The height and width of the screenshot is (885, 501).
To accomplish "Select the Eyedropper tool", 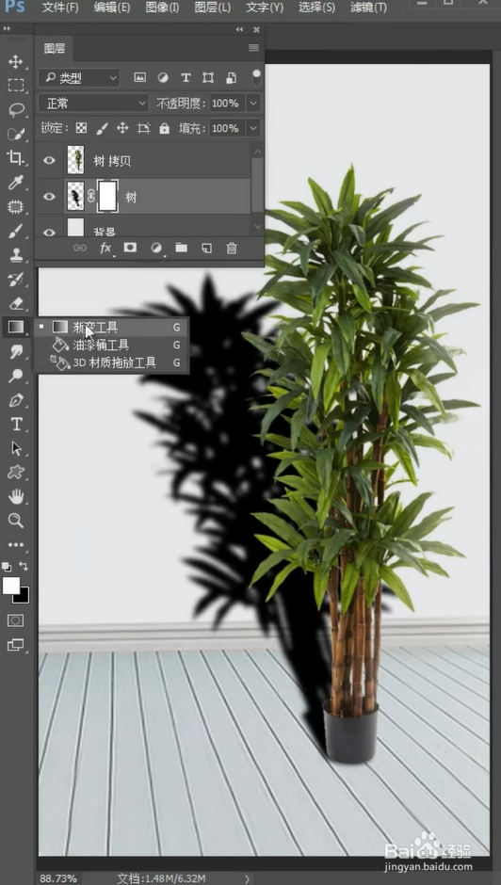I will (16, 182).
